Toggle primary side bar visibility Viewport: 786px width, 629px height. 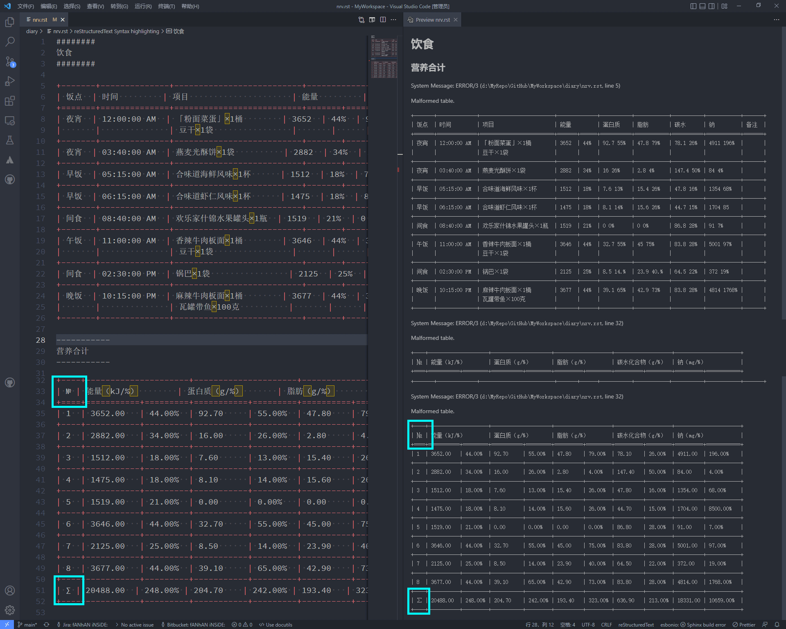coord(693,6)
